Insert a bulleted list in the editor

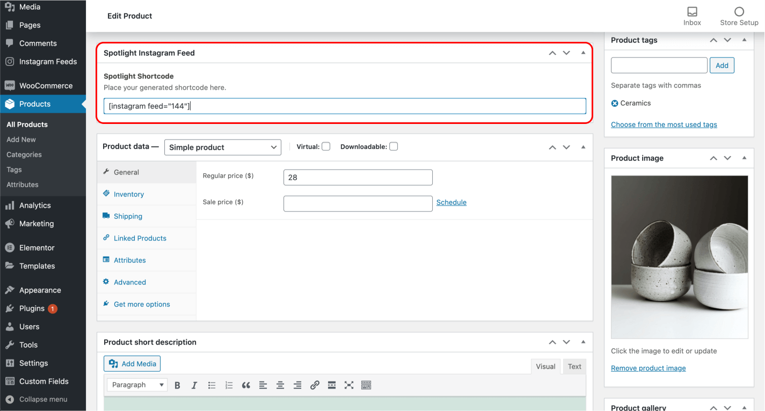(212, 385)
